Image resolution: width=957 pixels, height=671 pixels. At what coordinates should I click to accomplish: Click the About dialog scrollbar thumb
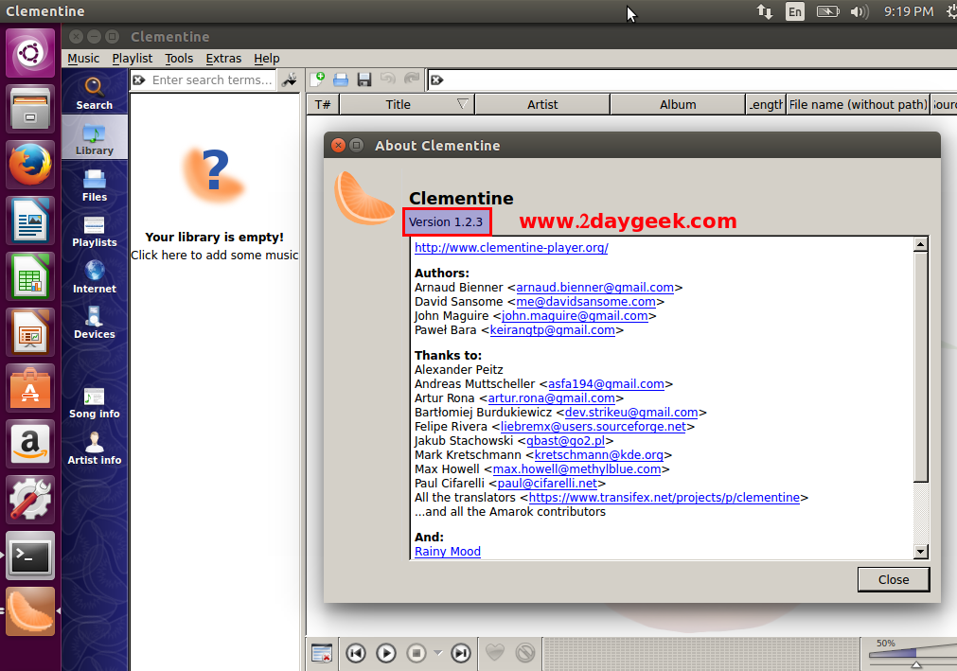click(921, 367)
